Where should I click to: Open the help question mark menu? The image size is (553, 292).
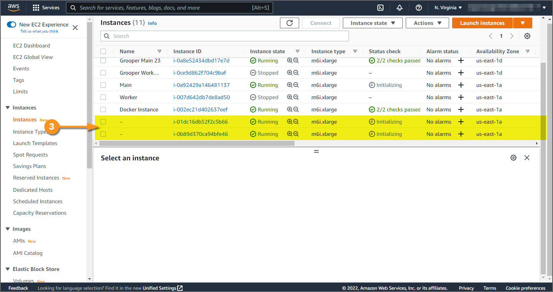tap(419, 8)
